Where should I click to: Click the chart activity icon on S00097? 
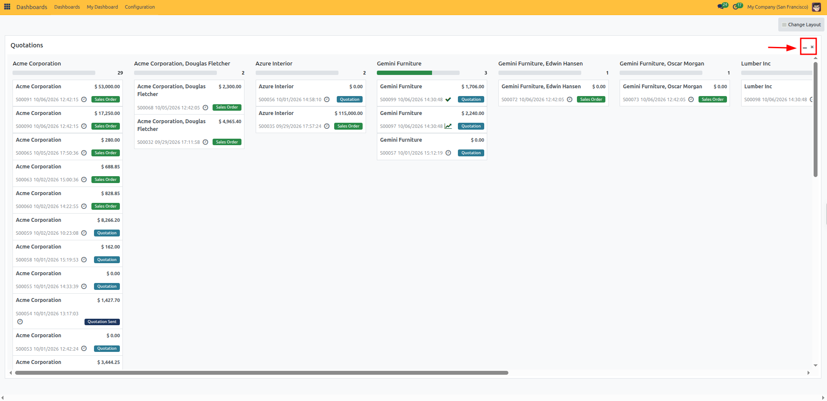pyautogui.click(x=448, y=126)
